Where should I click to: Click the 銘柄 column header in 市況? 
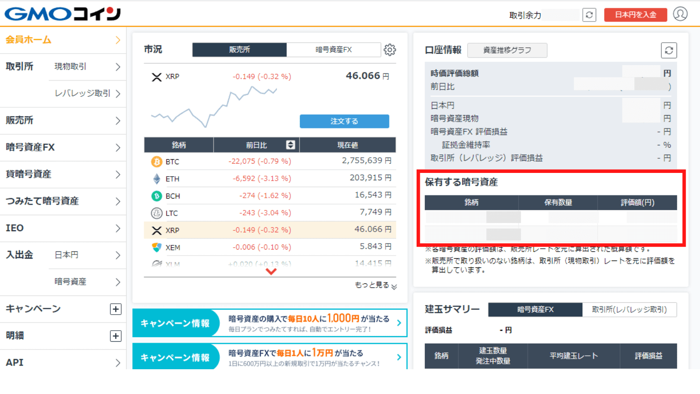click(x=179, y=145)
